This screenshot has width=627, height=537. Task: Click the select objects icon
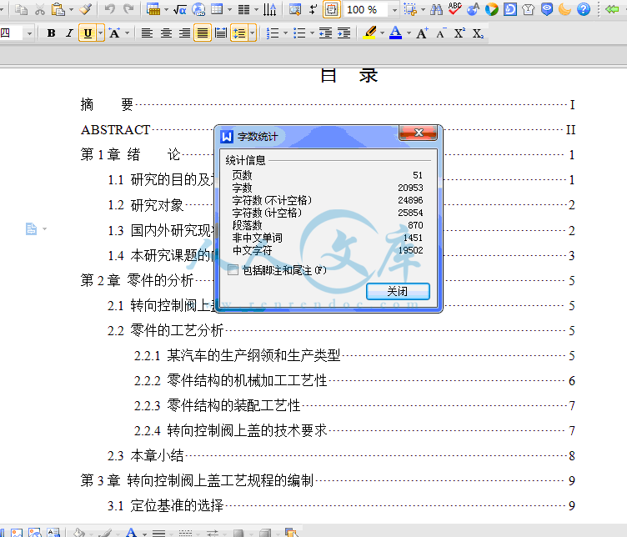[409, 9]
